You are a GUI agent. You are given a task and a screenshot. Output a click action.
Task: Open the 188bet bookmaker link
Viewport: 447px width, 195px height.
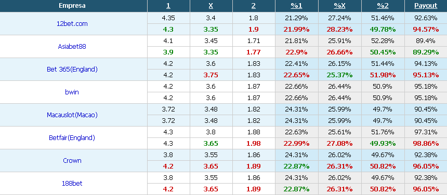click(x=72, y=184)
